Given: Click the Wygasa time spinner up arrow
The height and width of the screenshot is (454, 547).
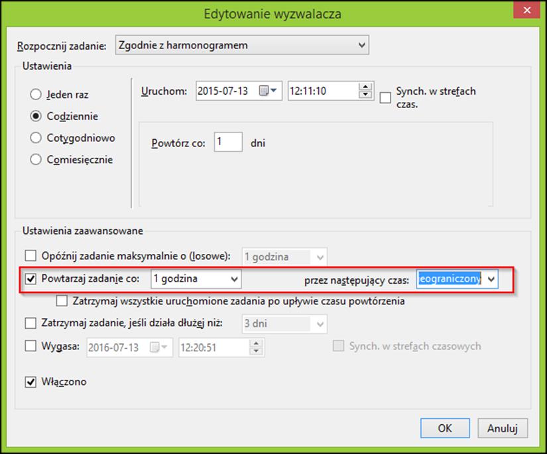Looking at the screenshot, I should [x=256, y=343].
